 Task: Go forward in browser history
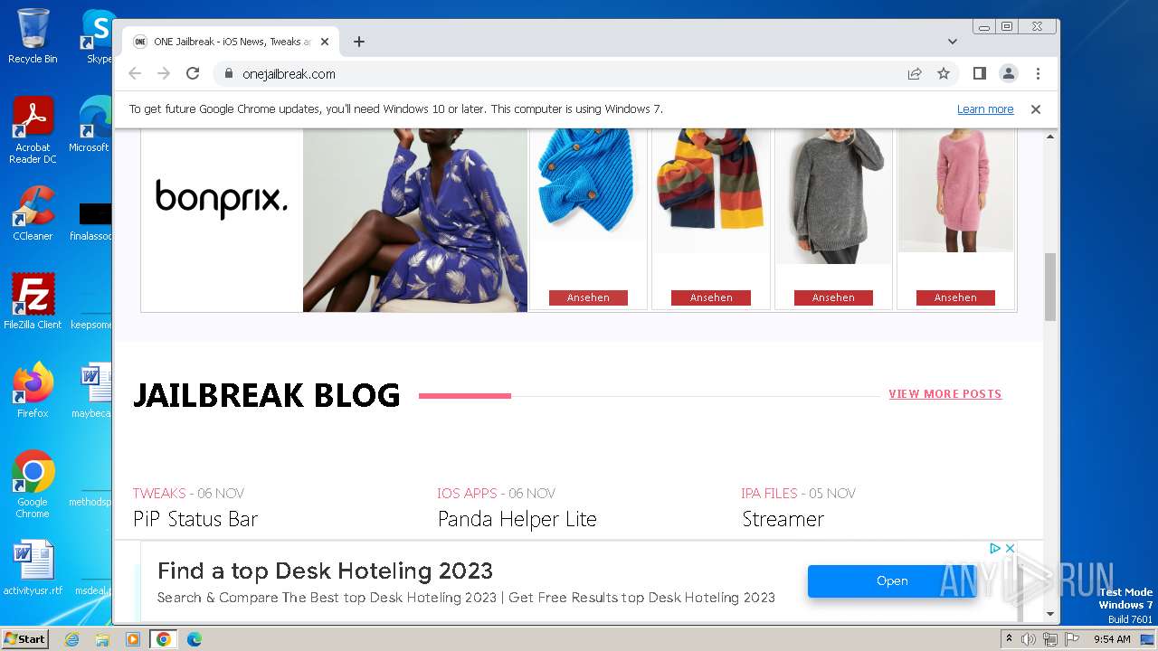click(164, 74)
